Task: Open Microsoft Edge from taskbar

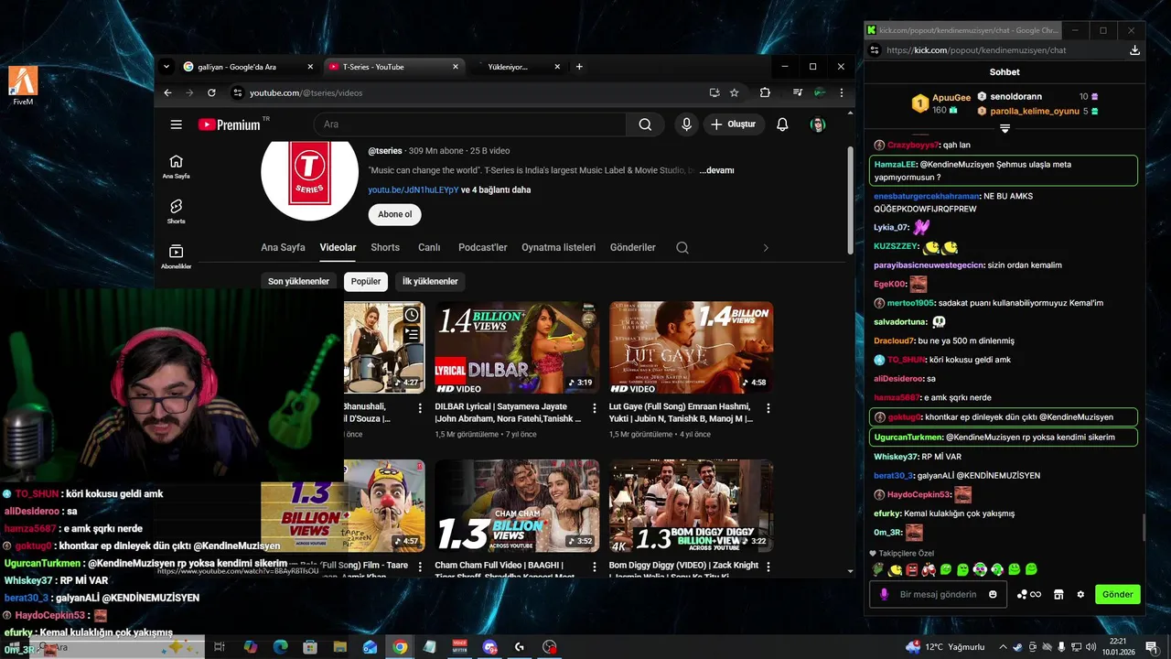Action: [x=280, y=647]
